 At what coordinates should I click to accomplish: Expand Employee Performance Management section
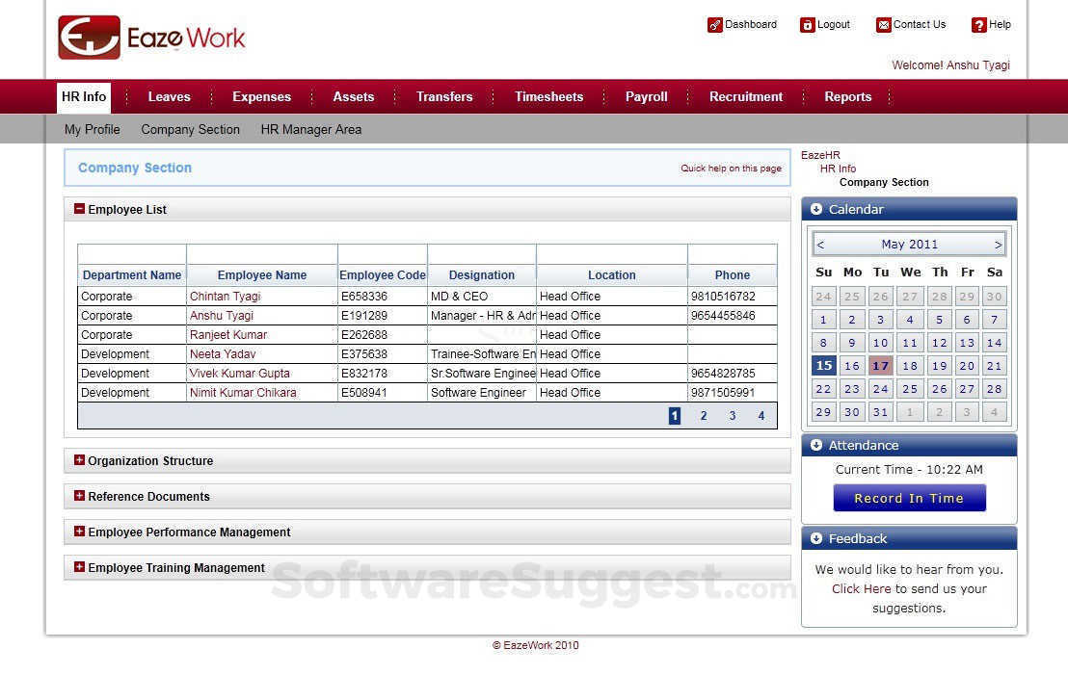[80, 531]
